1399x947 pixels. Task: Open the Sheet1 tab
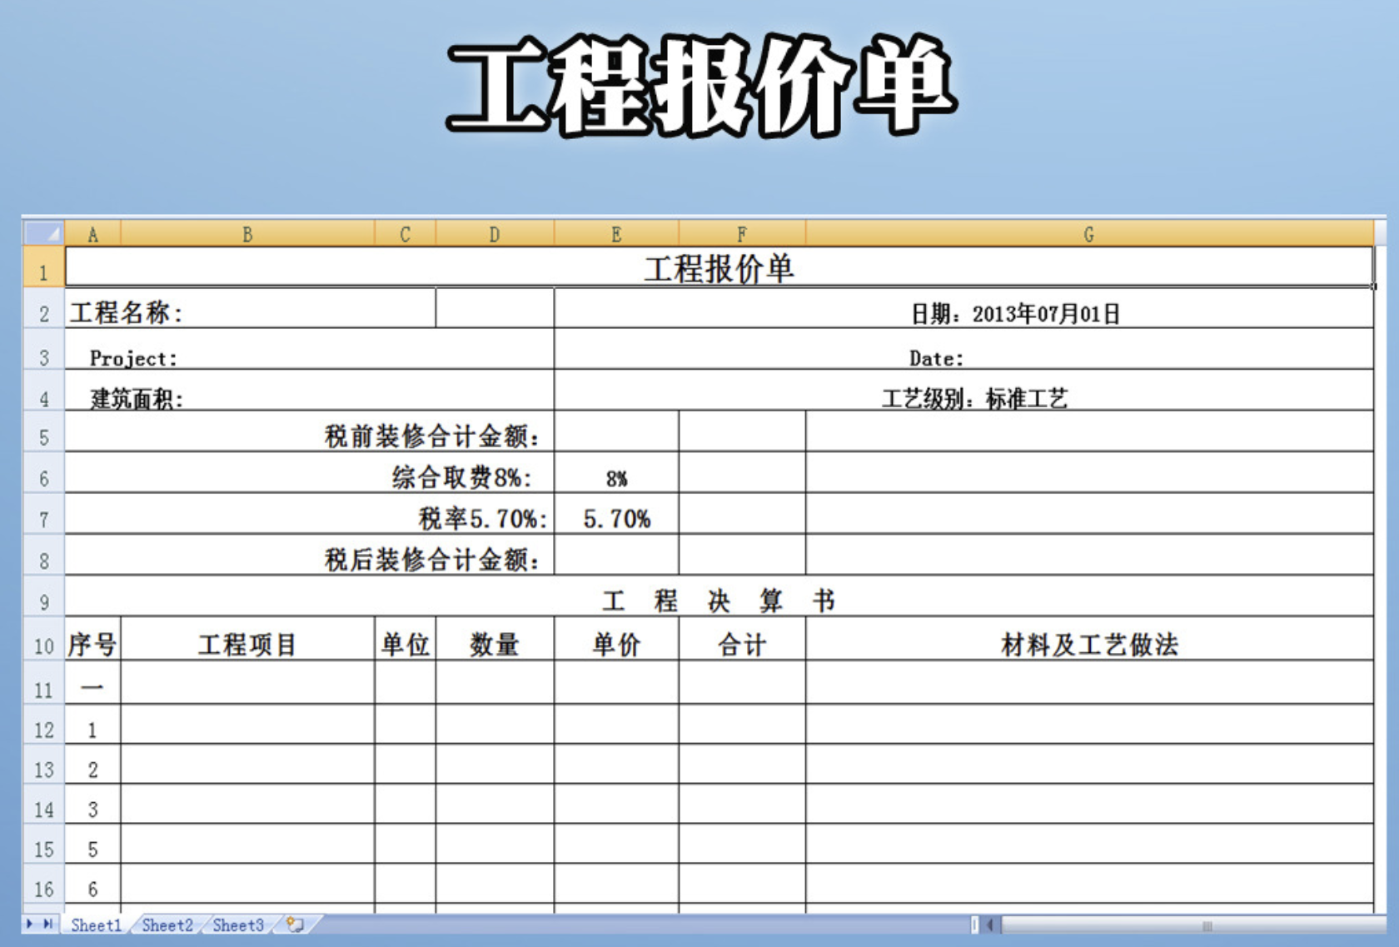(95, 925)
